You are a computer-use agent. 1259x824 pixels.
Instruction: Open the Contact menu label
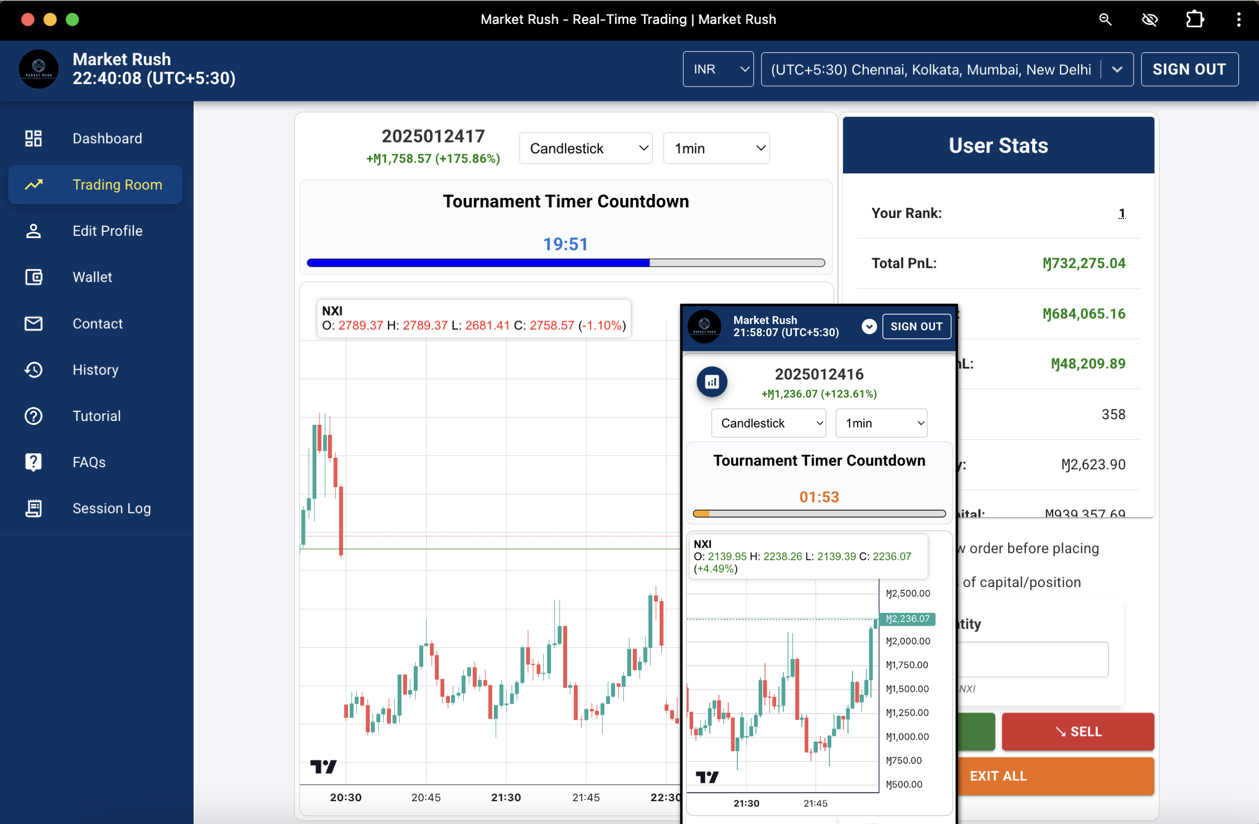pyautogui.click(x=98, y=323)
